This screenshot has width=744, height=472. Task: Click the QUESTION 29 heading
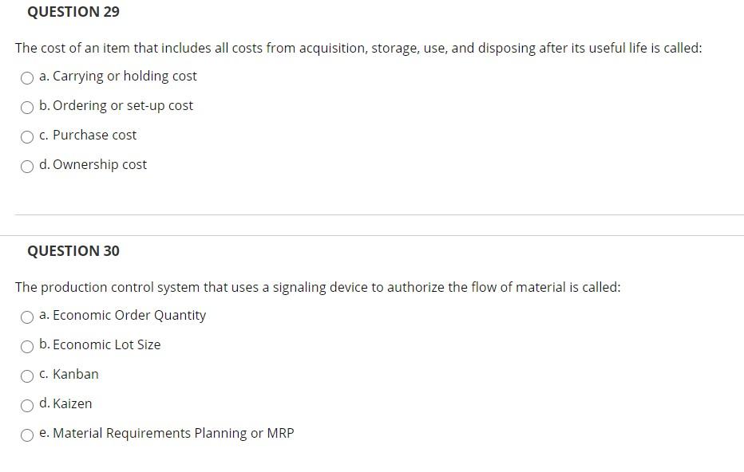73,12
